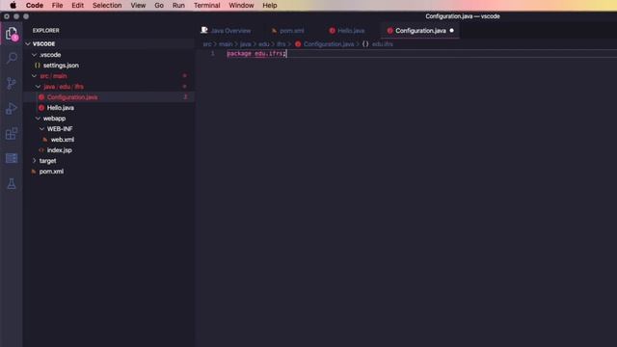Expand the target folder

35,161
